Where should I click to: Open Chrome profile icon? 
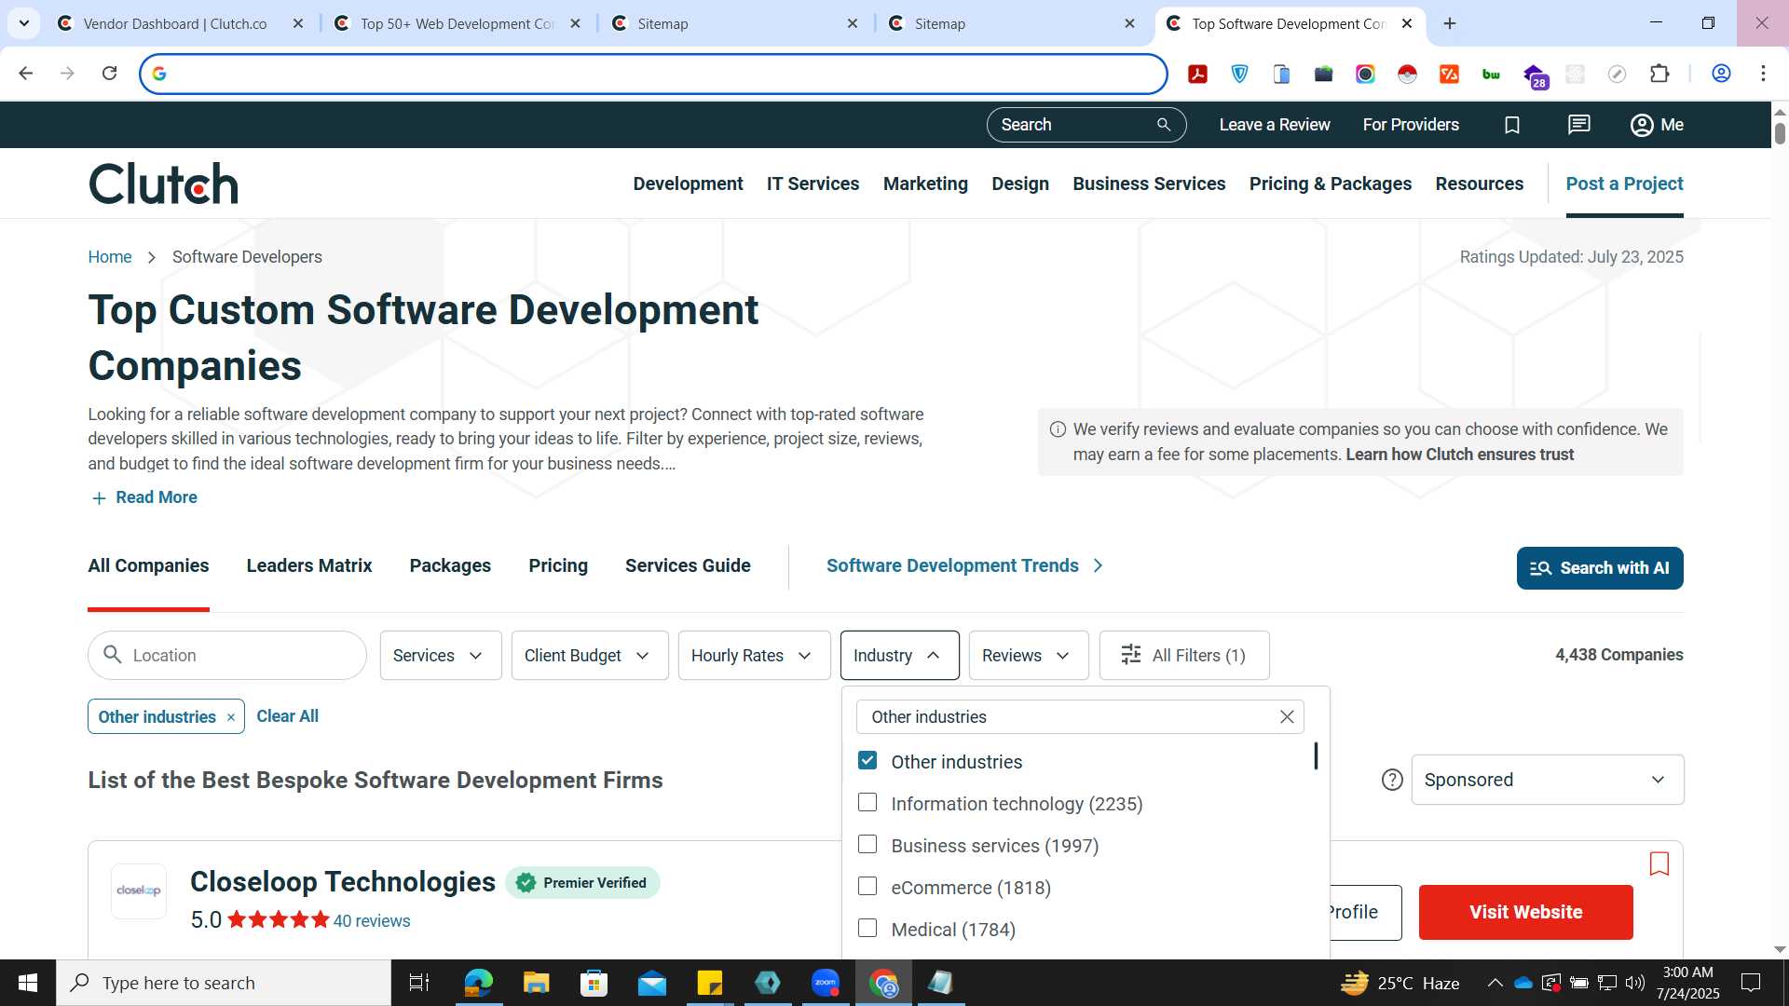1721,74
